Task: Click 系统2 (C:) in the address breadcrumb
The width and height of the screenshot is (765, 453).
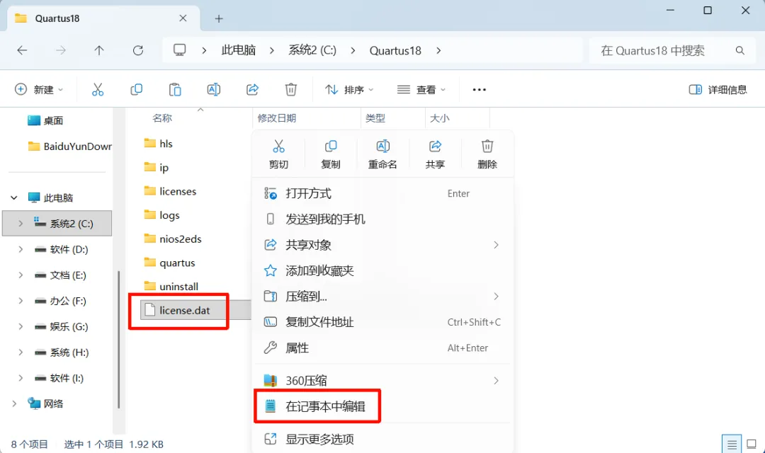Action: coord(312,50)
